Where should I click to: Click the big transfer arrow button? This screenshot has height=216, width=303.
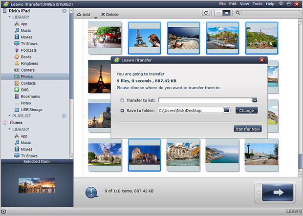click(x=278, y=192)
